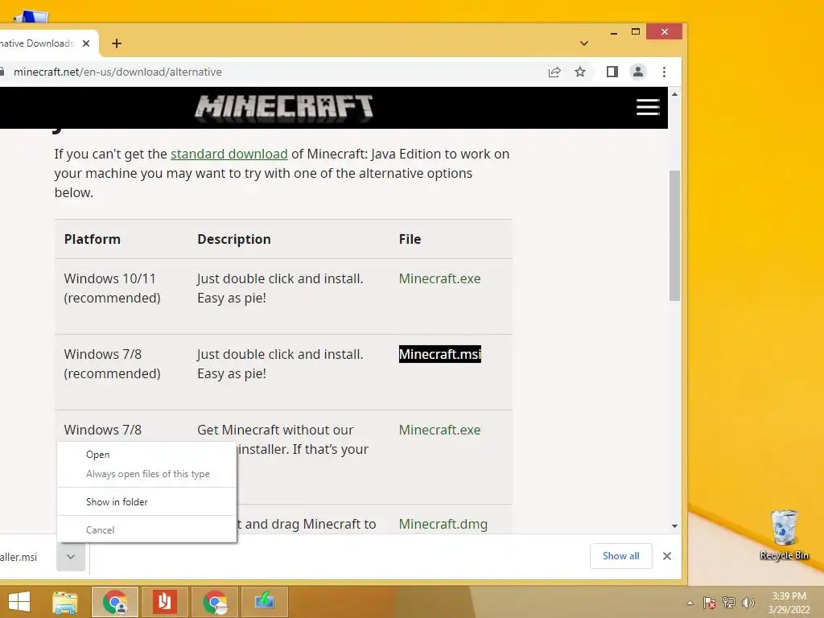
Task: Click Show all downloads button
Action: click(620, 556)
